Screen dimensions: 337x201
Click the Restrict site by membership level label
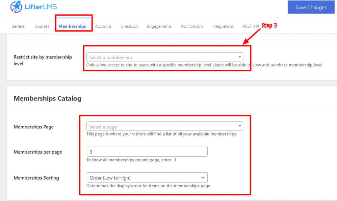(x=43, y=60)
